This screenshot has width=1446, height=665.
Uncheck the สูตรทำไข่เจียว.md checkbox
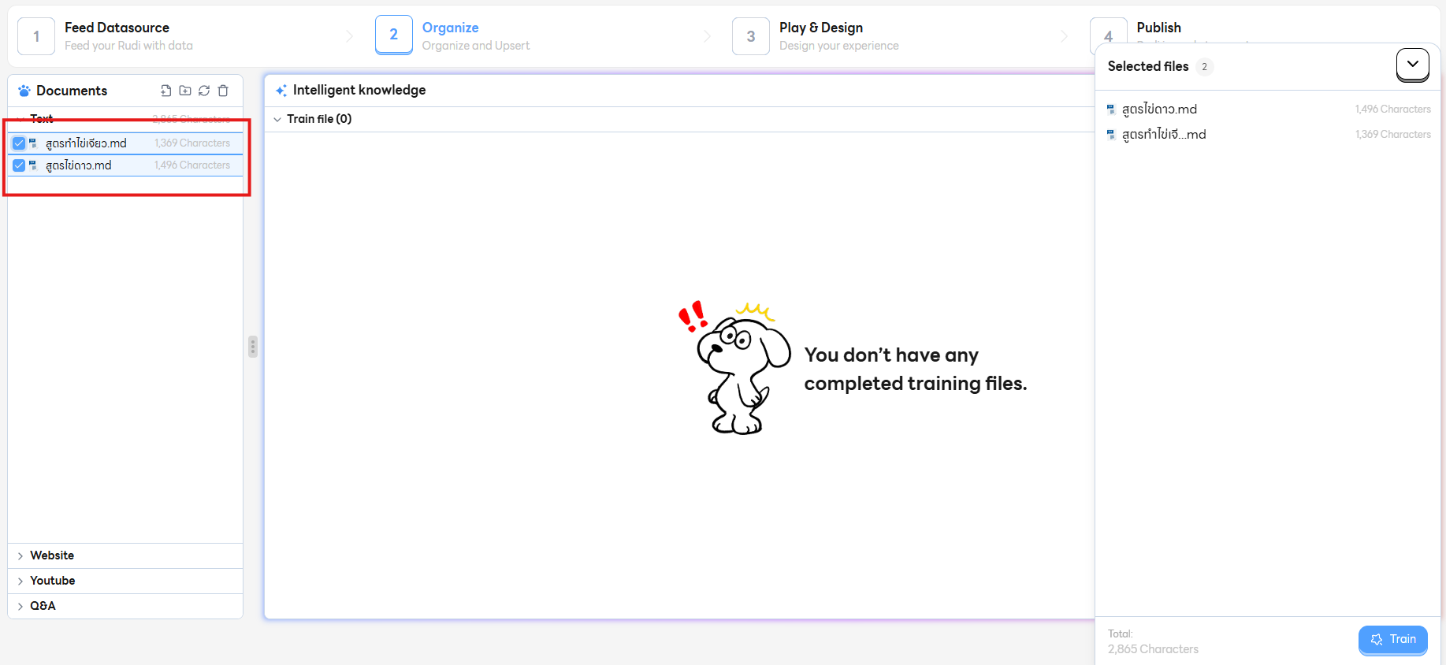point(19,143)
